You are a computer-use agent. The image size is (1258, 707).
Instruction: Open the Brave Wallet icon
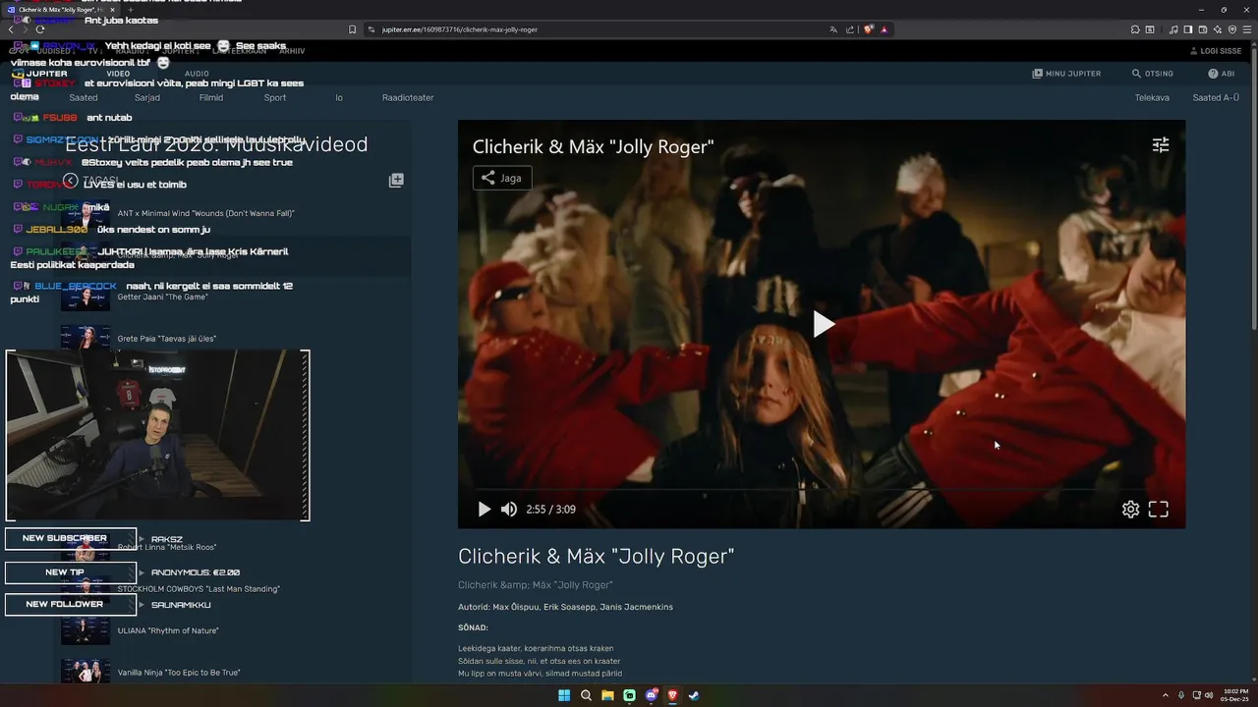click(1203, 29)
